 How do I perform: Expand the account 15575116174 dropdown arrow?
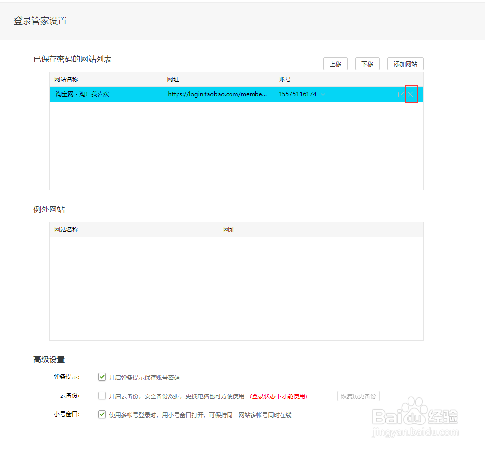click(x=323, y=94)
